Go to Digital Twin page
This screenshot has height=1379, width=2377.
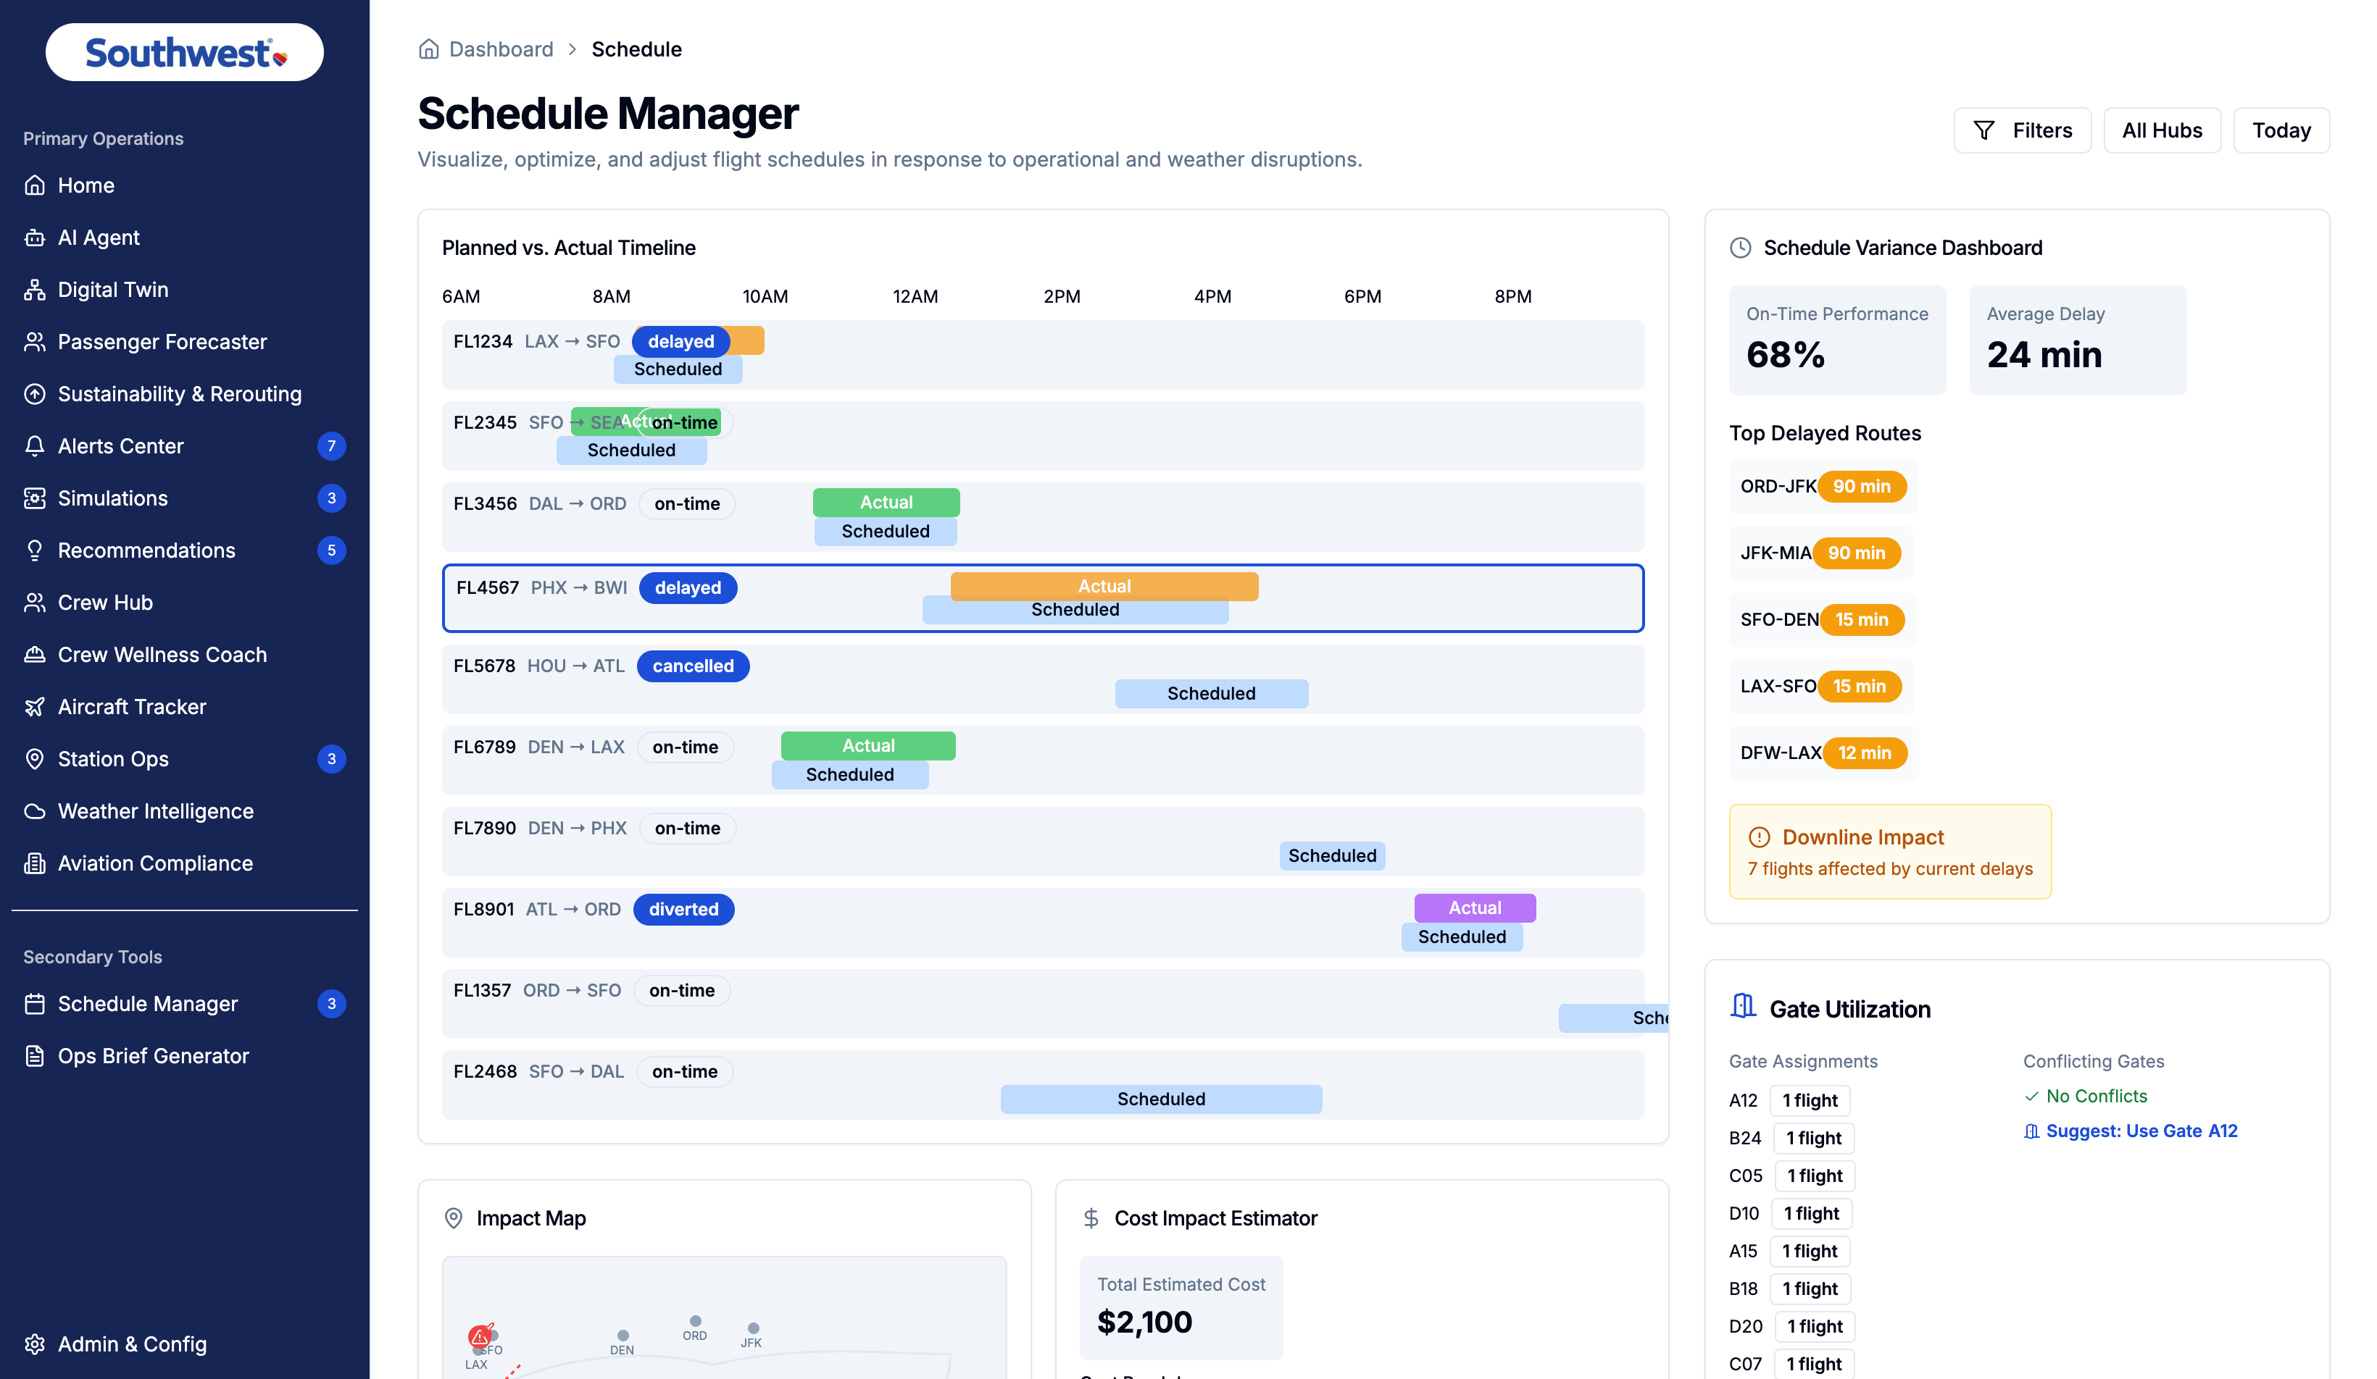(x=185, y=290)
